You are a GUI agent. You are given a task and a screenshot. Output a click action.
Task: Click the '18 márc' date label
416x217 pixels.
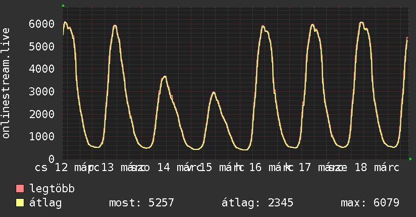[377, 168]
